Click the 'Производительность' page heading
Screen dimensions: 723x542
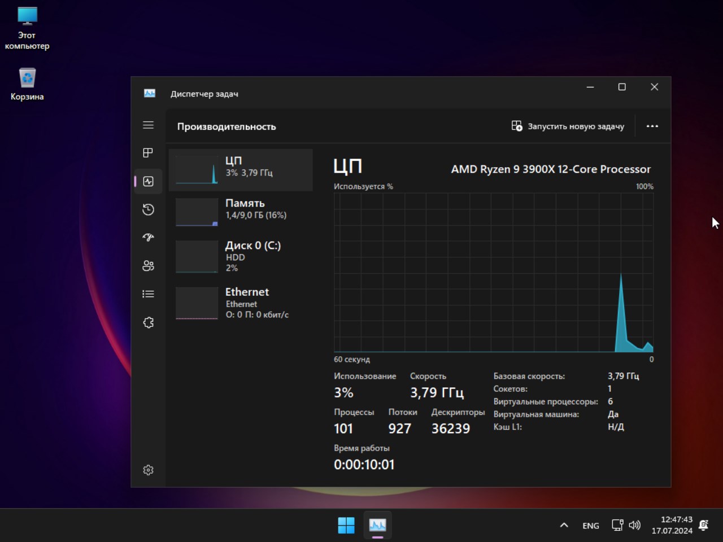click(227, 126)
